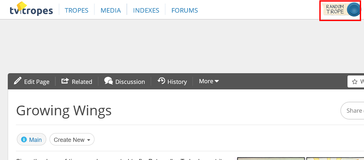
Task: Open the FORUMS navigation link
Action: coord(184,10)
